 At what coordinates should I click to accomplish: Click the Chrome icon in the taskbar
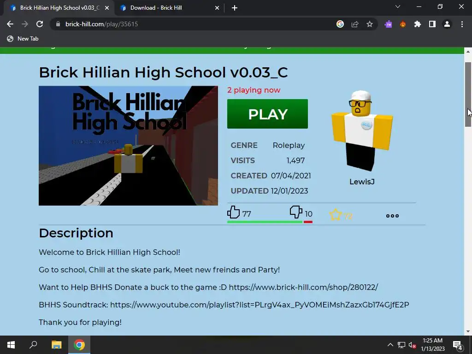point(79,345)
